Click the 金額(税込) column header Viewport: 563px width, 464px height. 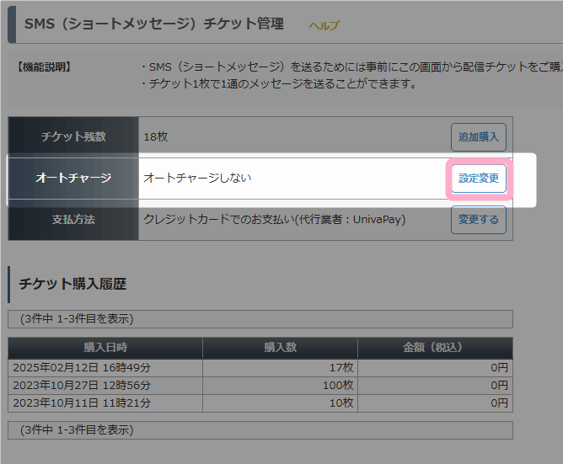[435, 348]
